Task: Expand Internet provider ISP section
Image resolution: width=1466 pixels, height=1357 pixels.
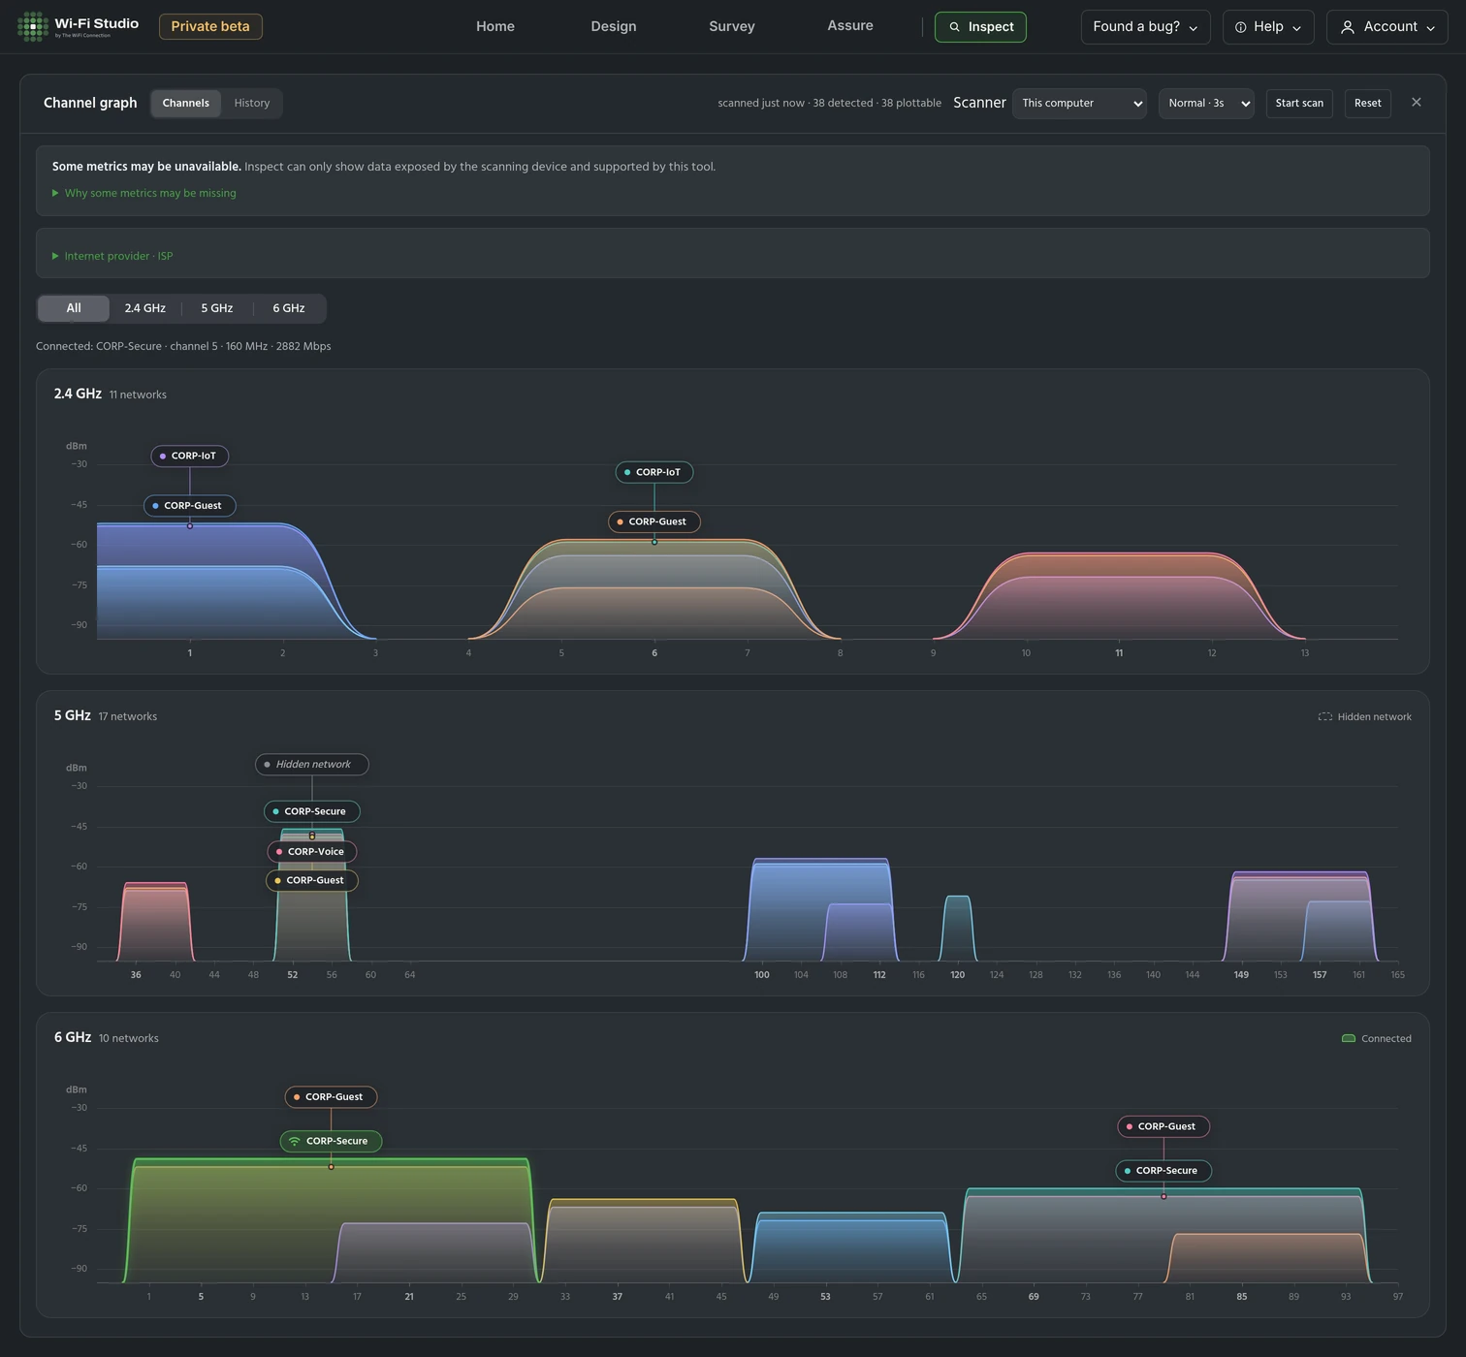Action: (x=112, y=256)
